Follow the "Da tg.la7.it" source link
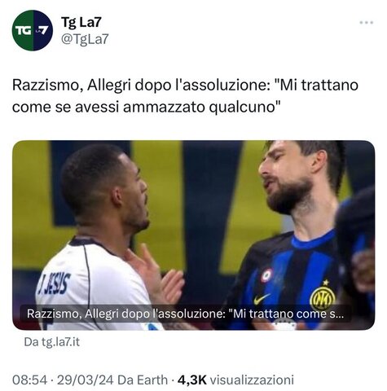387x391 pixels. 52,342
